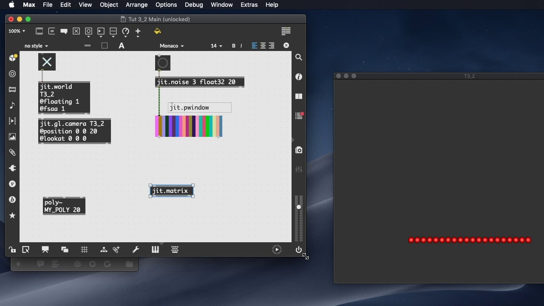Click the pointer selection icon in bottom toolbar
This screenshot has width=544, height=306.
(25, 250)
